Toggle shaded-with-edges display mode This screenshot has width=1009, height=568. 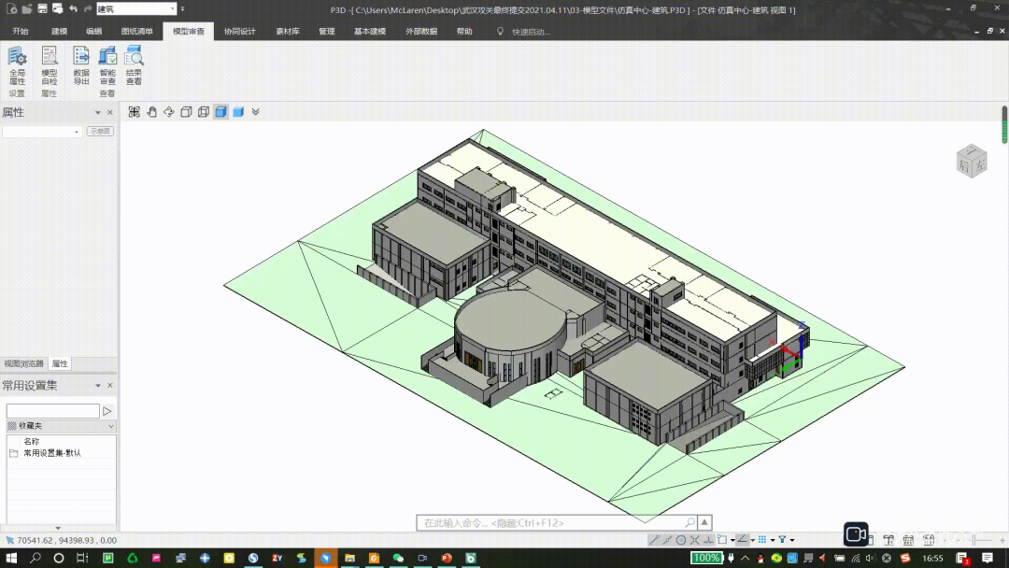(220, 112)
